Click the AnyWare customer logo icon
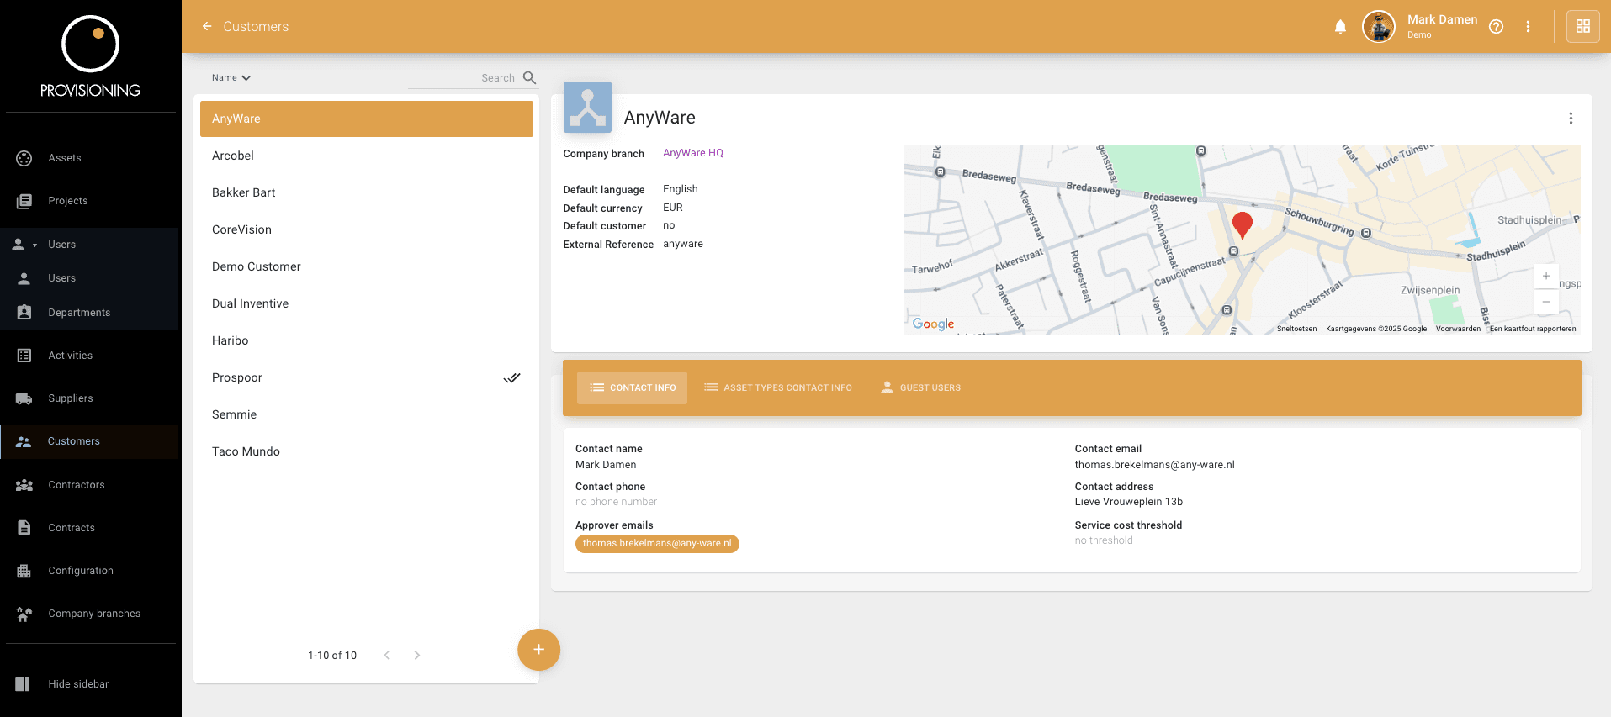 (587, 107)
